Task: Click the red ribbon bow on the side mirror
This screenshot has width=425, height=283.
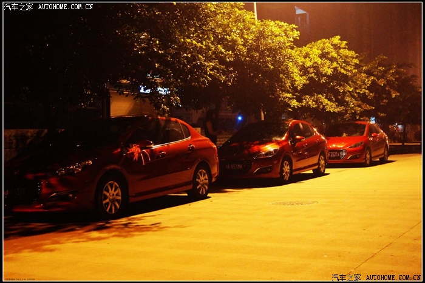Action: 137,152
